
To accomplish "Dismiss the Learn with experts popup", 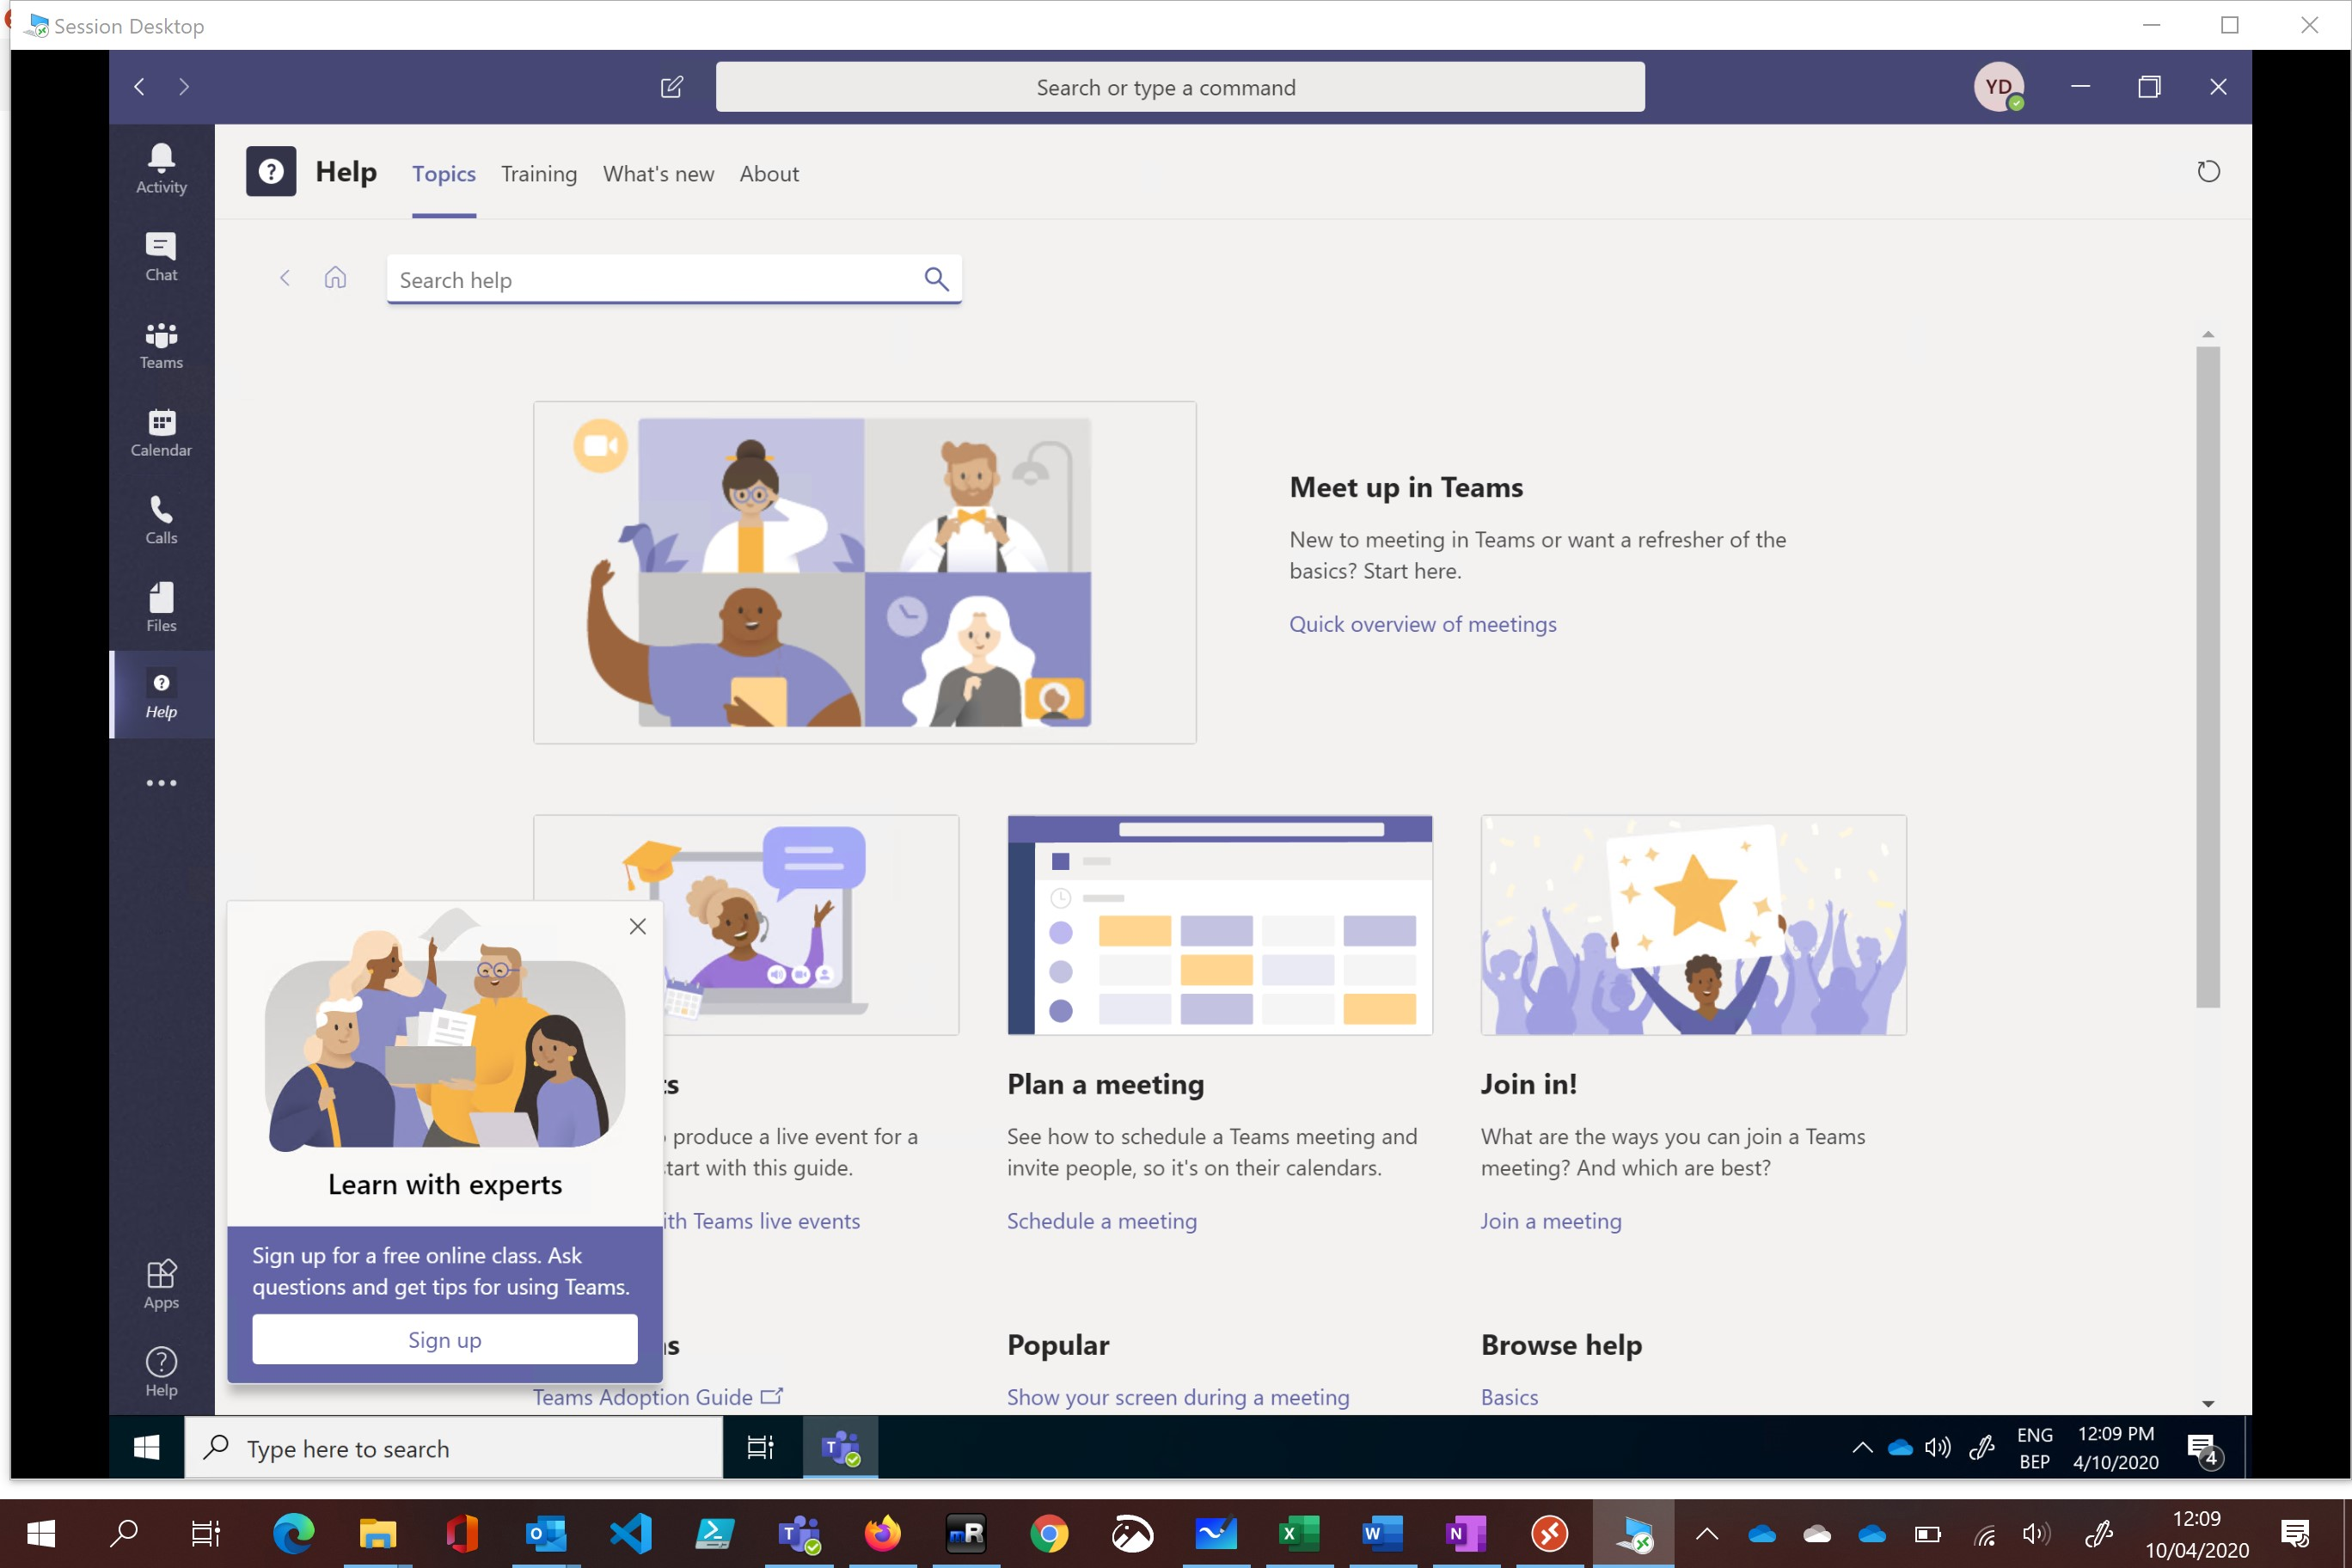I will (x=638, y=926).
